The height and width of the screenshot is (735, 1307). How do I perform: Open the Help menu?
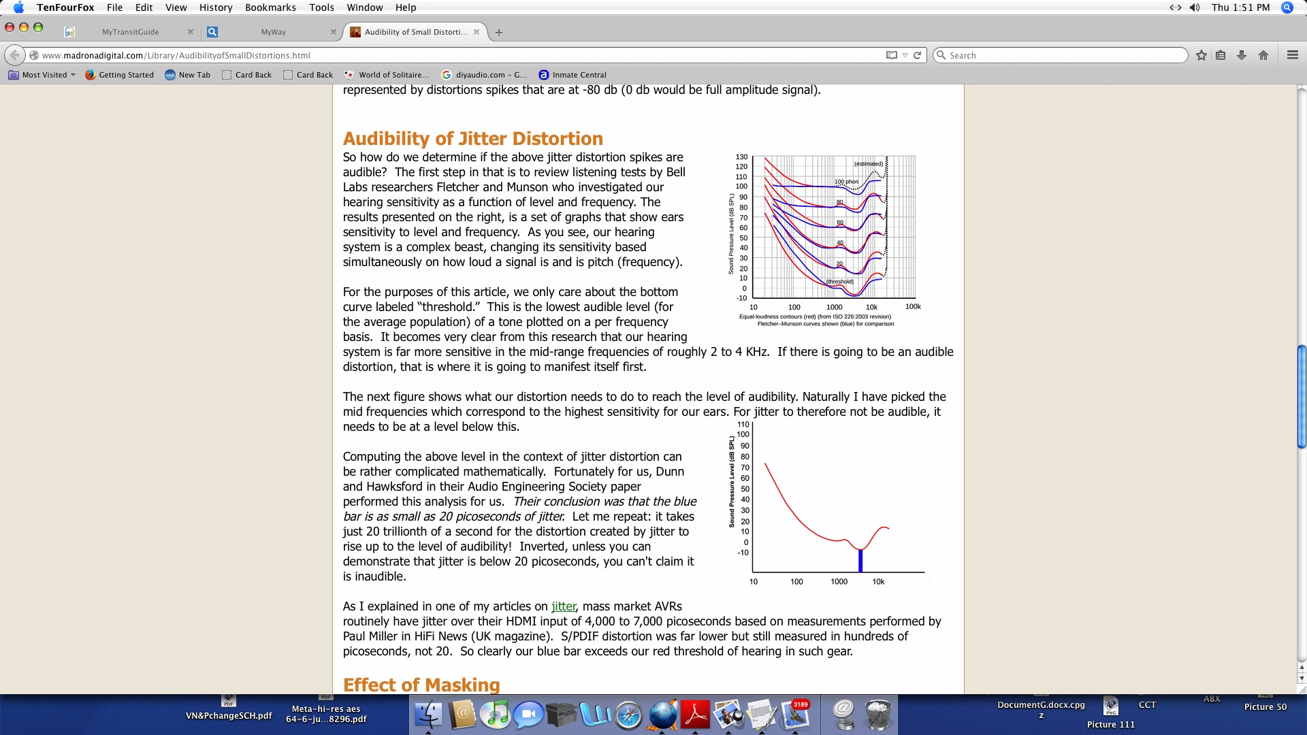(406, 7)
